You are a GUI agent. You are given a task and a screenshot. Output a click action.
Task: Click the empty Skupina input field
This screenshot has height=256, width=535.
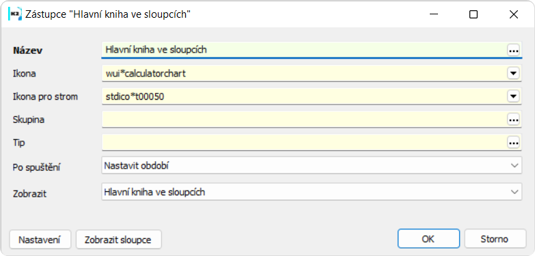point(303,119)
